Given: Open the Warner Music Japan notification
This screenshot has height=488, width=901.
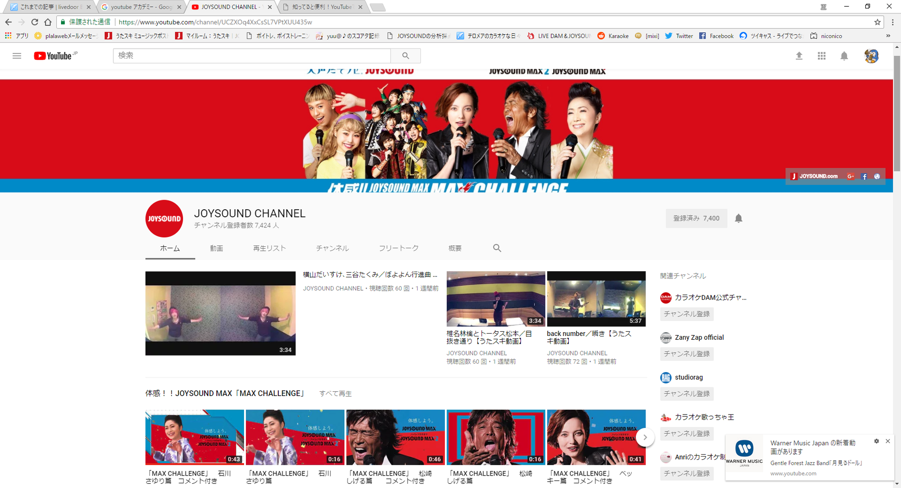Looking at the screenshot, I should coord(809,458).
